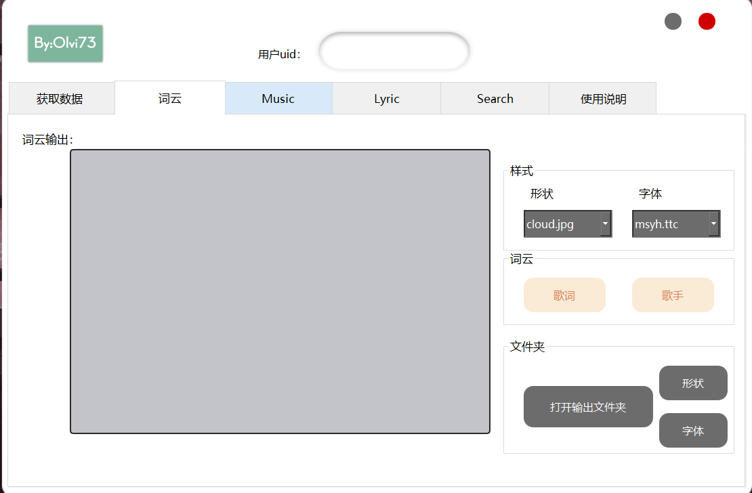This screenshot has width=752, height=493.
Task: Open the 形状 cloud.jpg dropdown
Action: tap(562, 224)
